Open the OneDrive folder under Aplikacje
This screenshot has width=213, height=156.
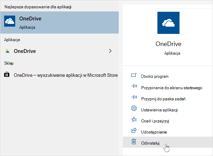59,51
